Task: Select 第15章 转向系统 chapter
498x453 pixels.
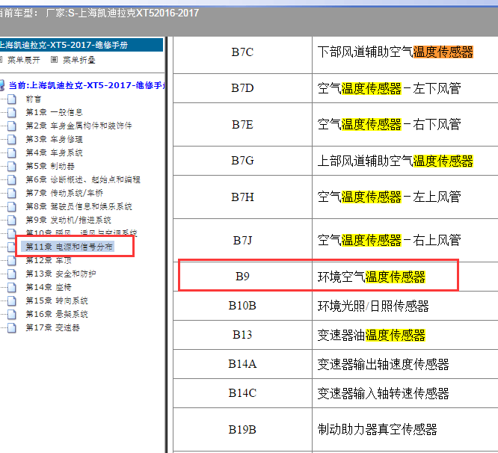Action: pyautogui.click(x=57, y=301)
